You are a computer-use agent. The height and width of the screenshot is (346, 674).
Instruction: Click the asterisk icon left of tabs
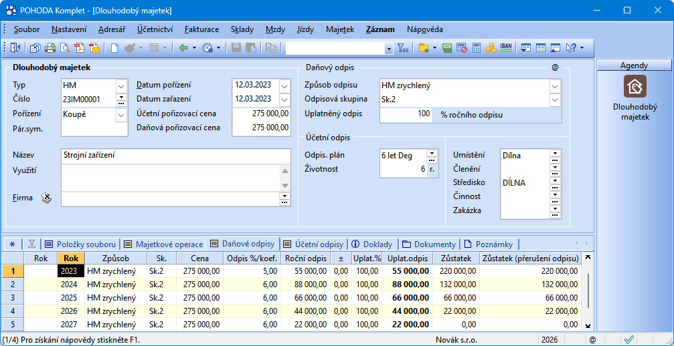(x=12, y=244)
